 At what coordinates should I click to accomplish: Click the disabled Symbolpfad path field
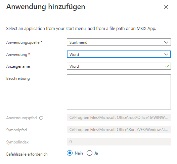coord(119,130)
